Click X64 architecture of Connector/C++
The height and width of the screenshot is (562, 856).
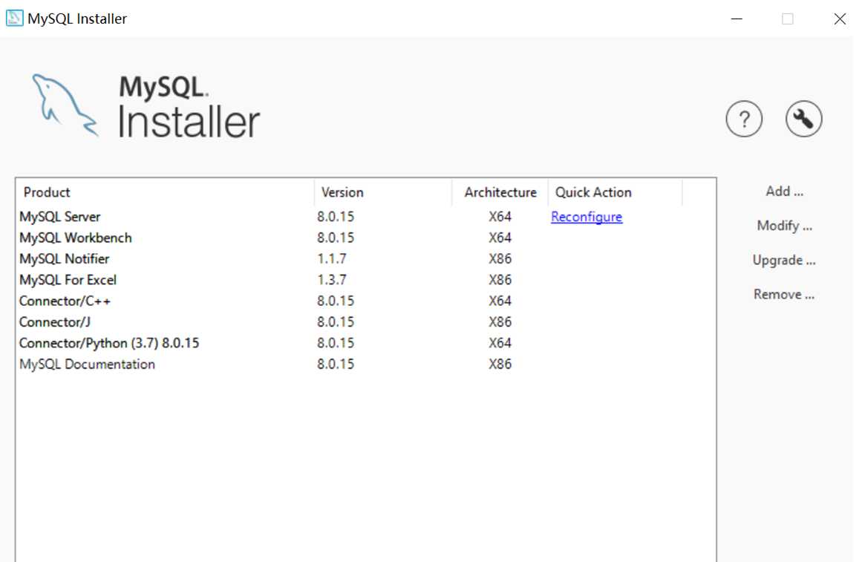point(500,301)
